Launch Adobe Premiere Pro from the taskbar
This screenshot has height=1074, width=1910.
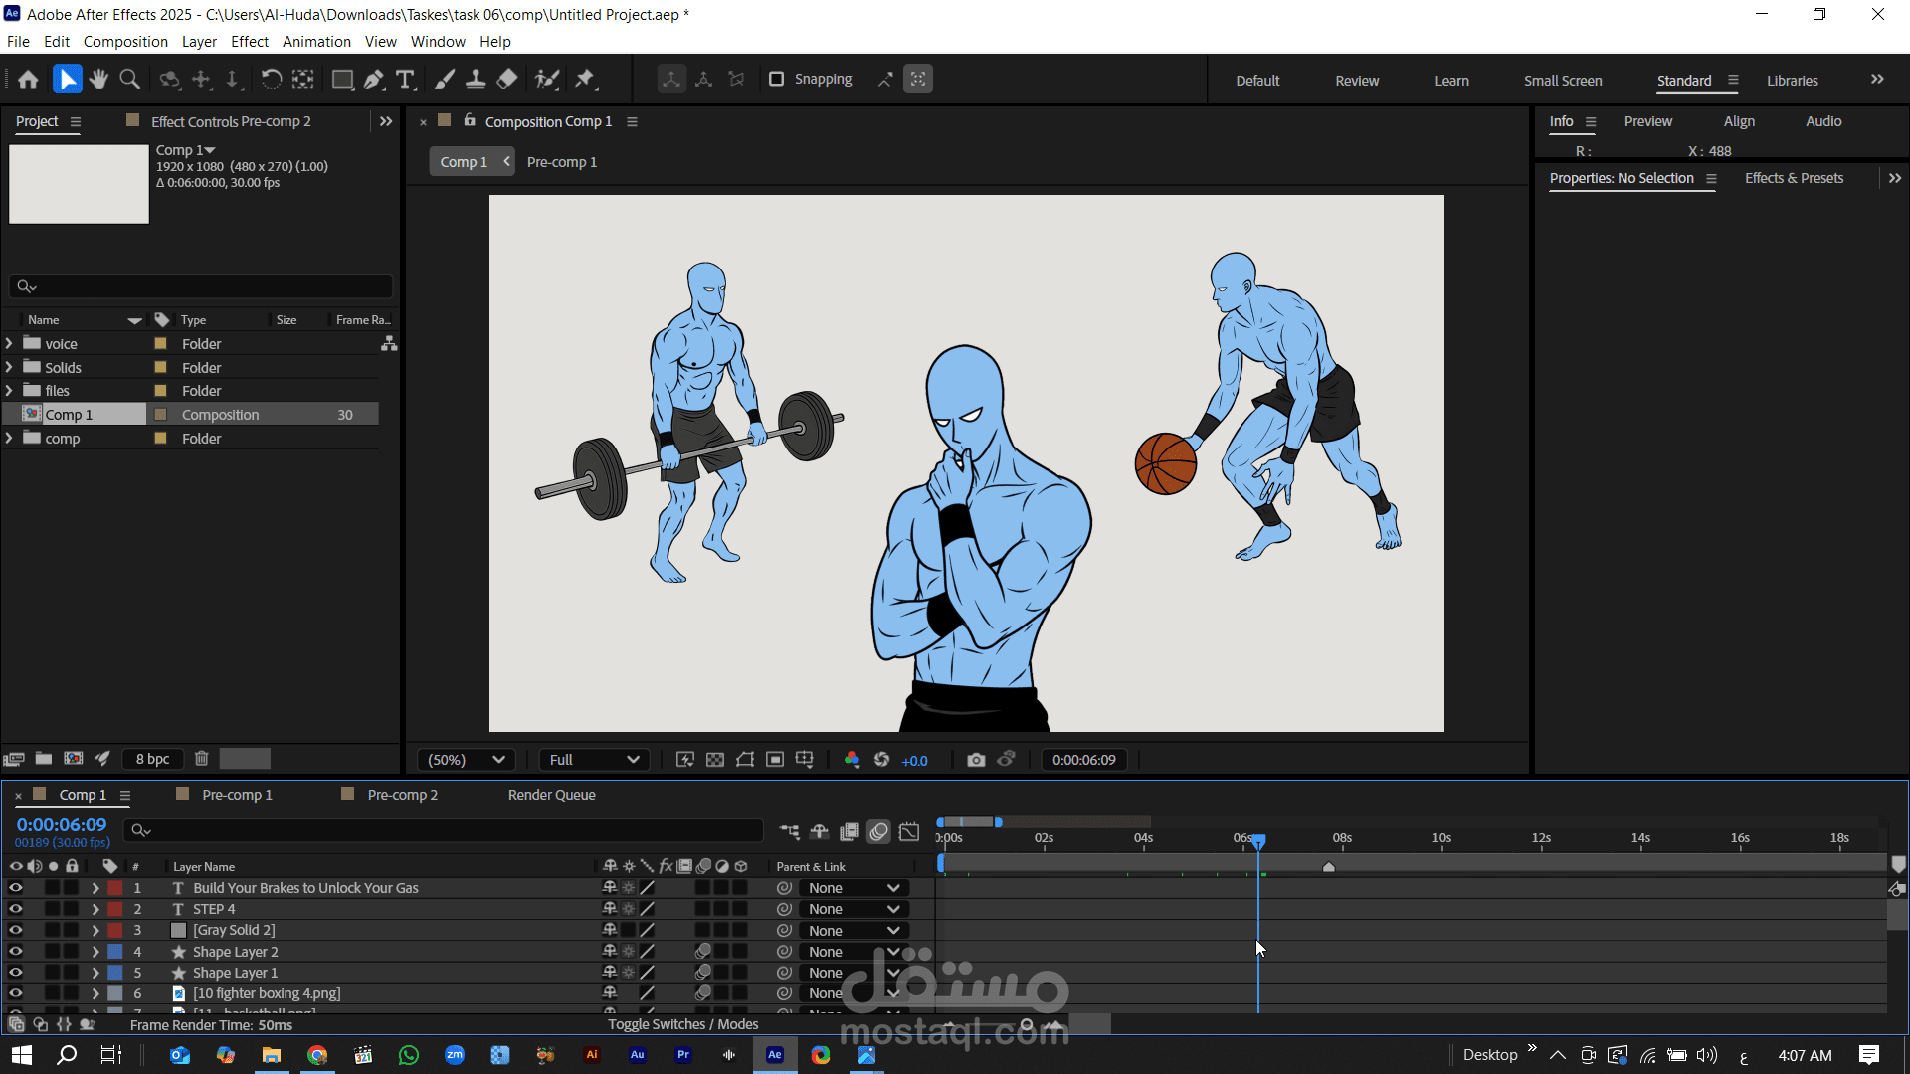pos(683,1055)
